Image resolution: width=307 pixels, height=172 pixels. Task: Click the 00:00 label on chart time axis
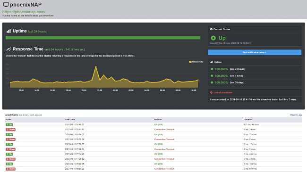(x=115, y=90)
